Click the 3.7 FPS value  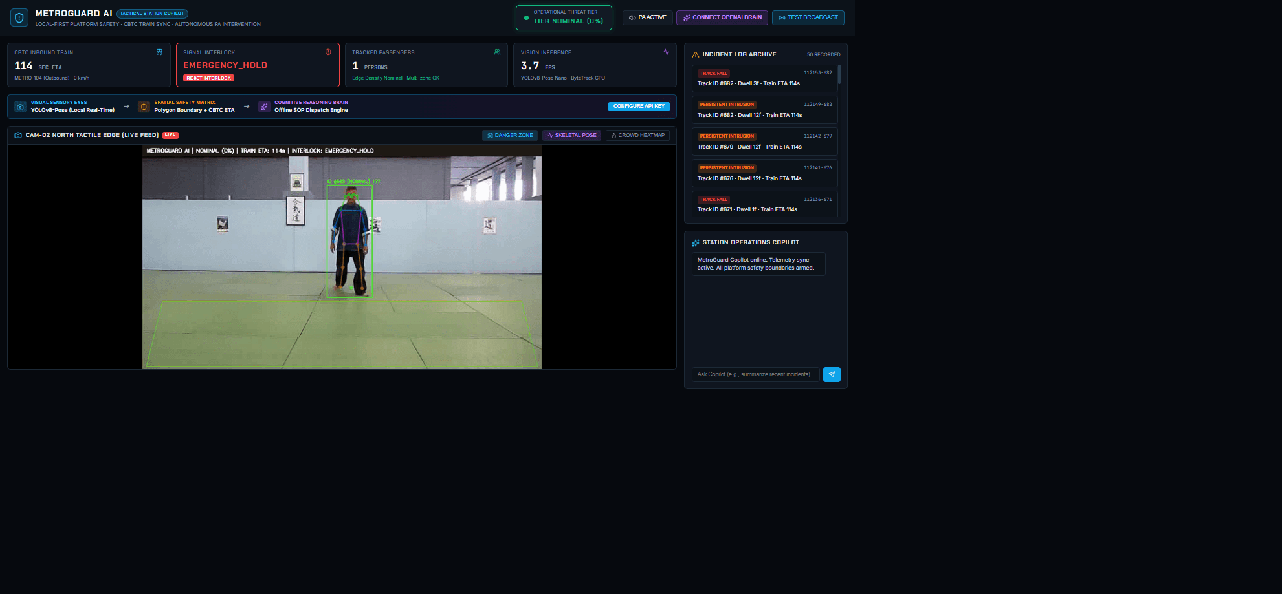538,66
